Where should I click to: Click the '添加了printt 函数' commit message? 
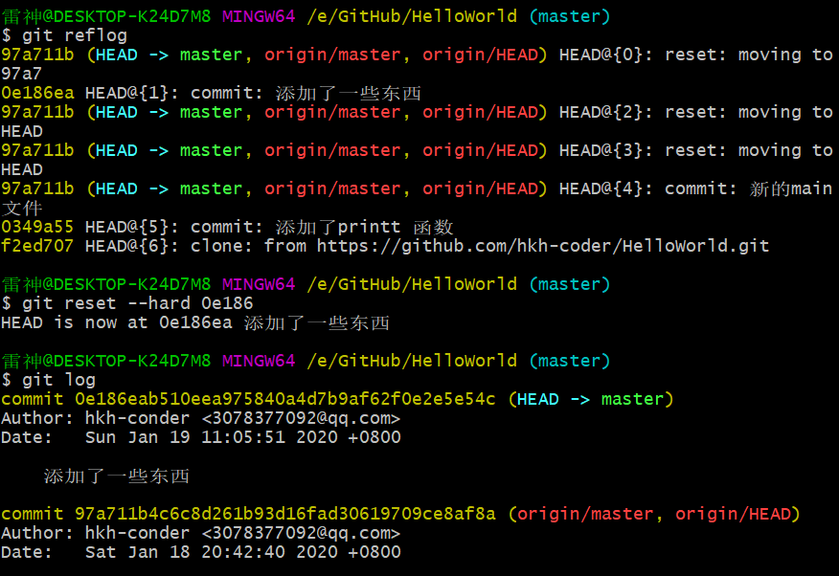(365, 227)
